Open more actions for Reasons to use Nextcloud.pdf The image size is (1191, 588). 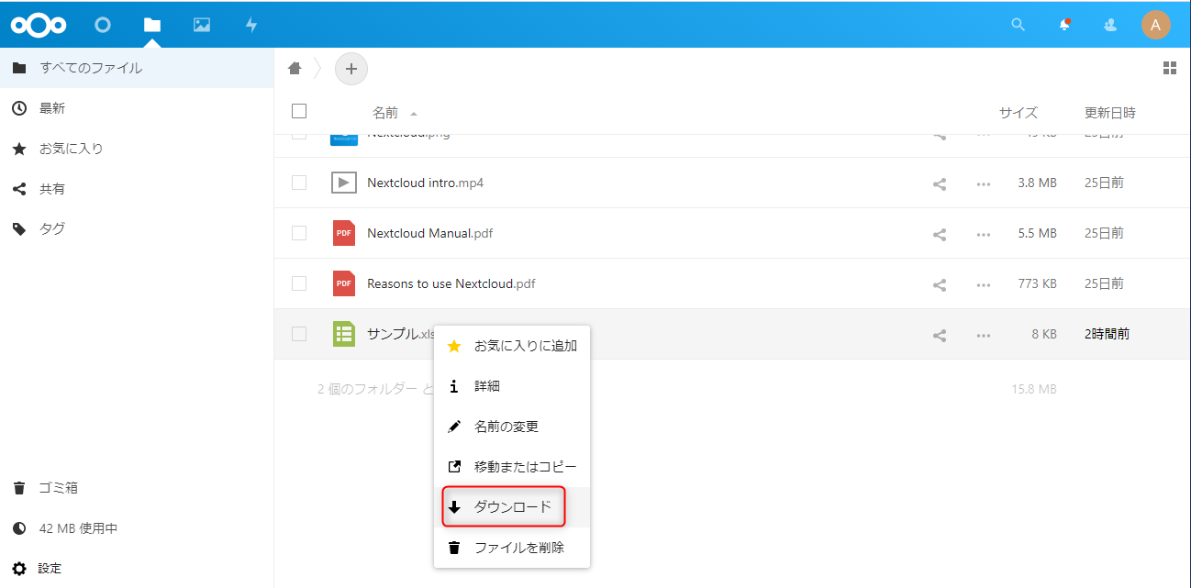pos(984,284)
